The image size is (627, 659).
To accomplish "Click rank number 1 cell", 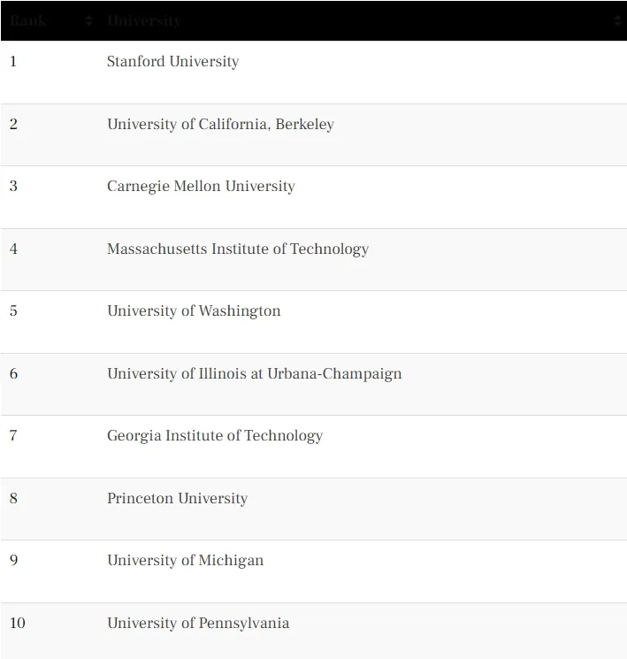I will (13, 62).
